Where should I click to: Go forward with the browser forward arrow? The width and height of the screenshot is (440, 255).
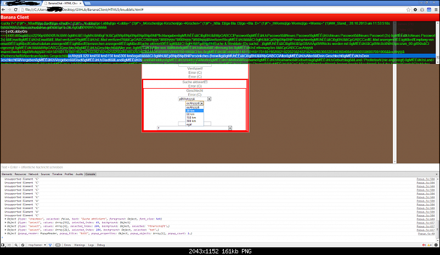(9, 9)
